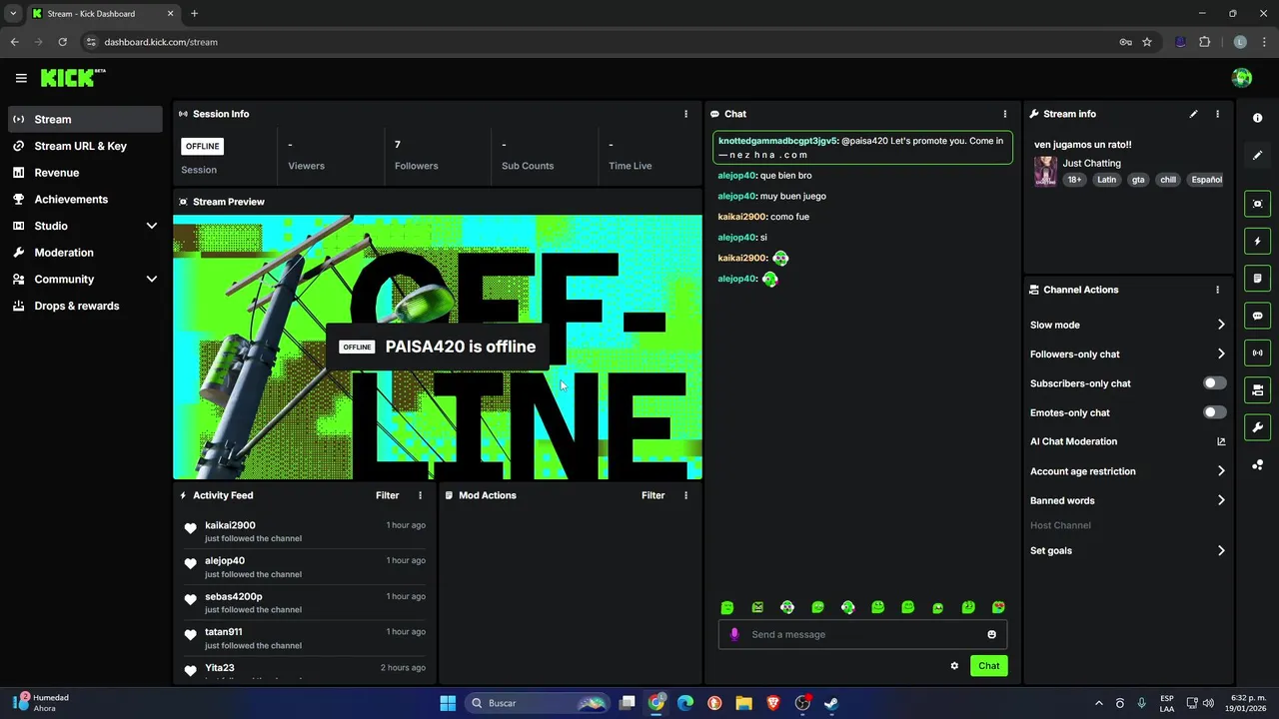This screenshot has height=719, width=1279.
Task: Click the purple microphone icon in chat input
Action: [734, 634]
